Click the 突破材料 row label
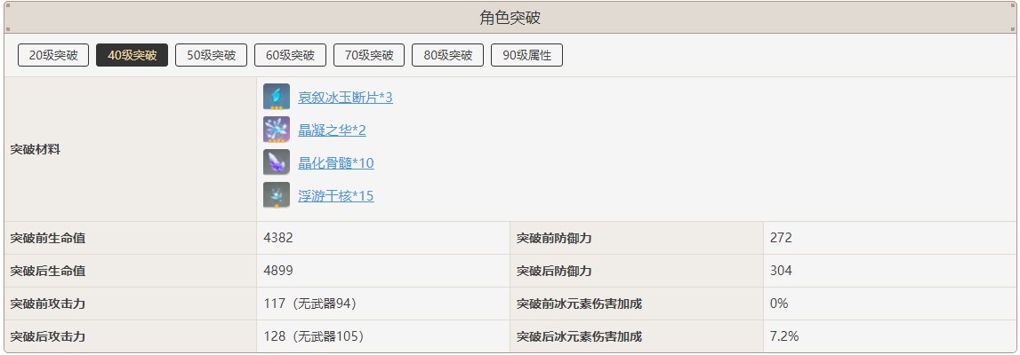Screen dimensions: 1020x355 click(x=36, y=149)
